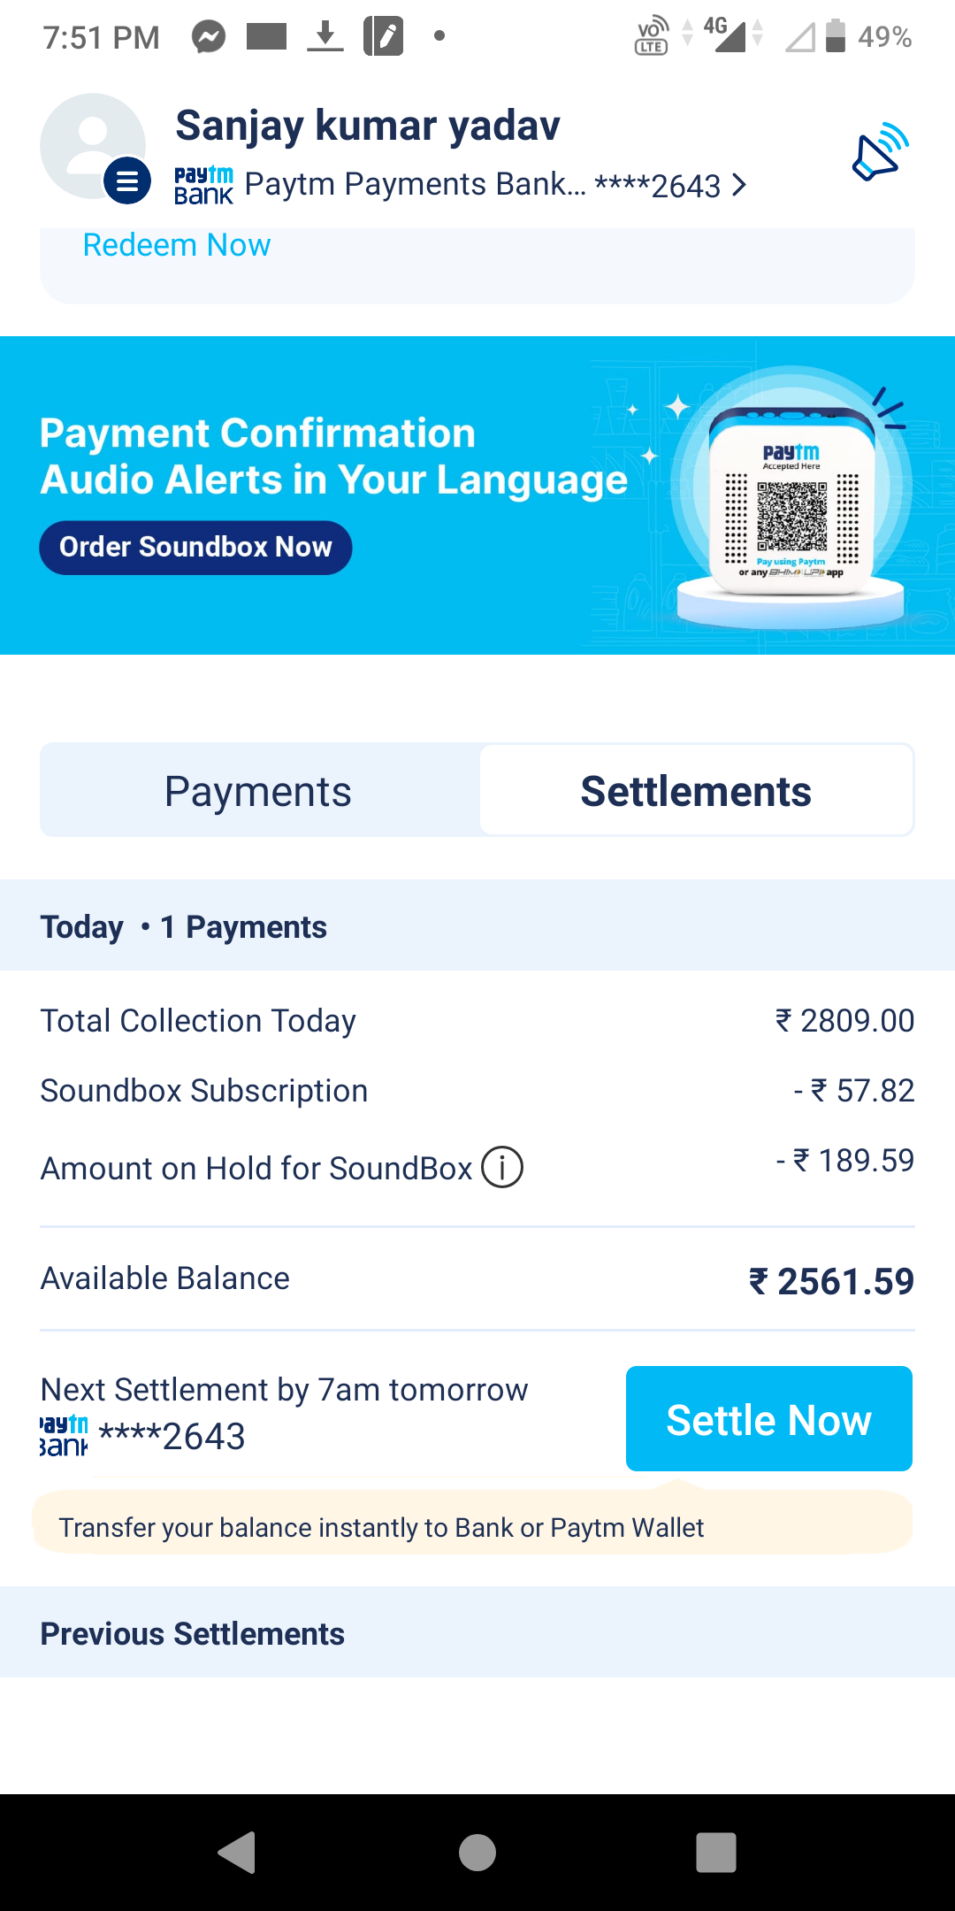Tap the info icon beside Amount on Hold
955x1911 pixels.
(x=502, y=1167)
